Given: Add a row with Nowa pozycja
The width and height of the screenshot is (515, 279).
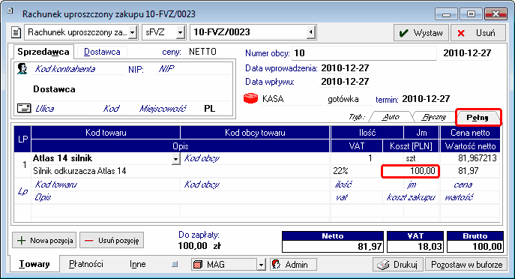Looking at the screenshot, I should (44, 241).
